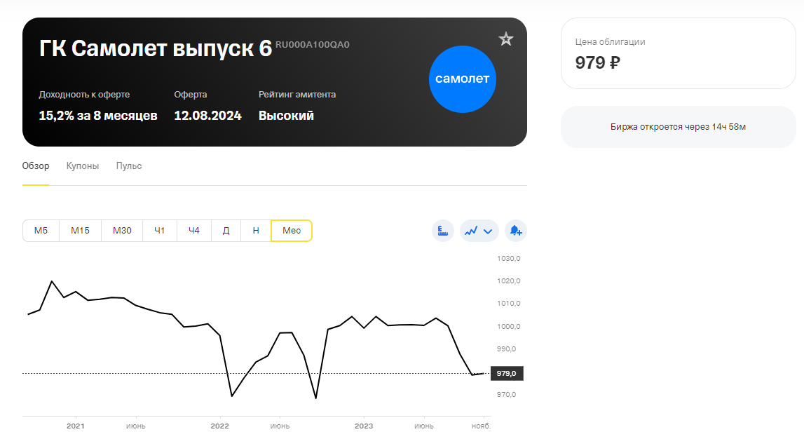The width and height of the screenshot is (804, 446).
Task: Add bond to favorites with star icon
Action: (505, 39)
